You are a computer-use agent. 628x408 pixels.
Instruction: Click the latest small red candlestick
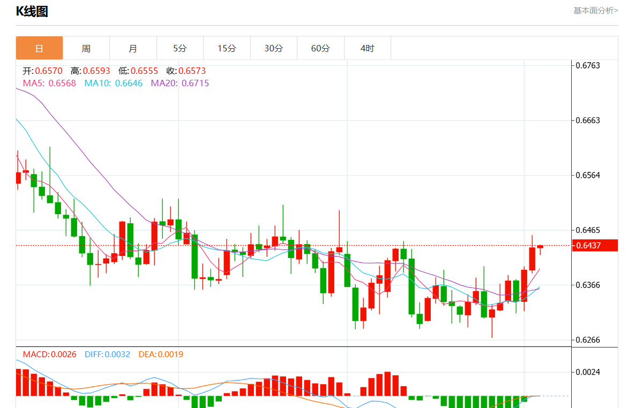[x=540, y=247]
